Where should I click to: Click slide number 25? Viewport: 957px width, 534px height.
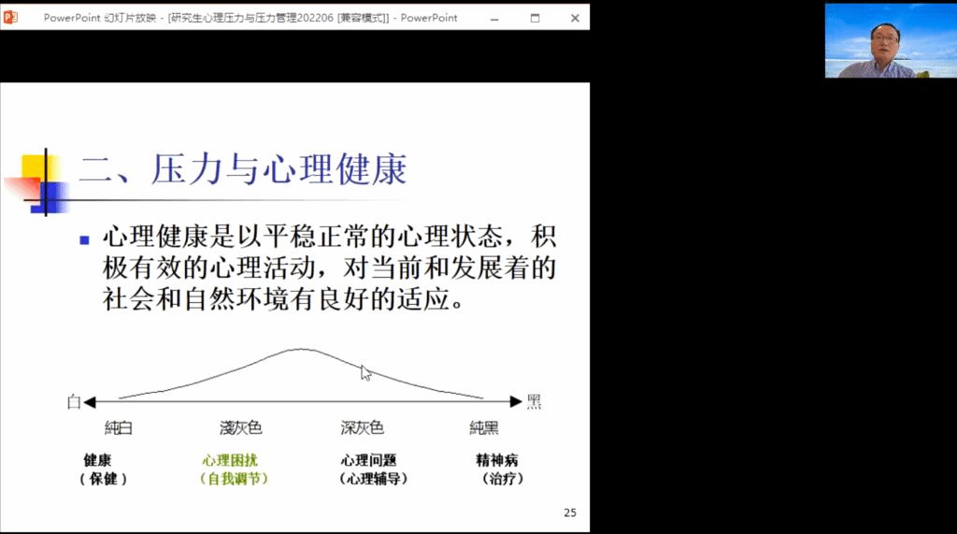pyautogui.click(x=570, y=512)
